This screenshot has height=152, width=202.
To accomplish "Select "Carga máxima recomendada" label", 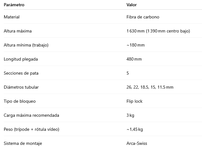I will tap(31, 115).
